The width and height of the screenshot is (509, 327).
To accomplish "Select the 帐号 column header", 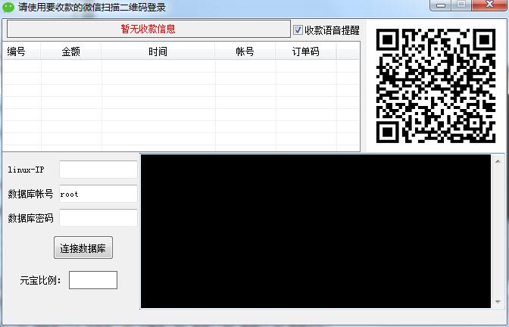I will pyautogui.click(x=245, y=51).
